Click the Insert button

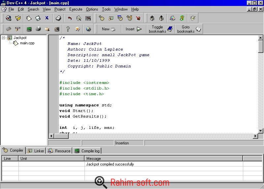(134, 29)
